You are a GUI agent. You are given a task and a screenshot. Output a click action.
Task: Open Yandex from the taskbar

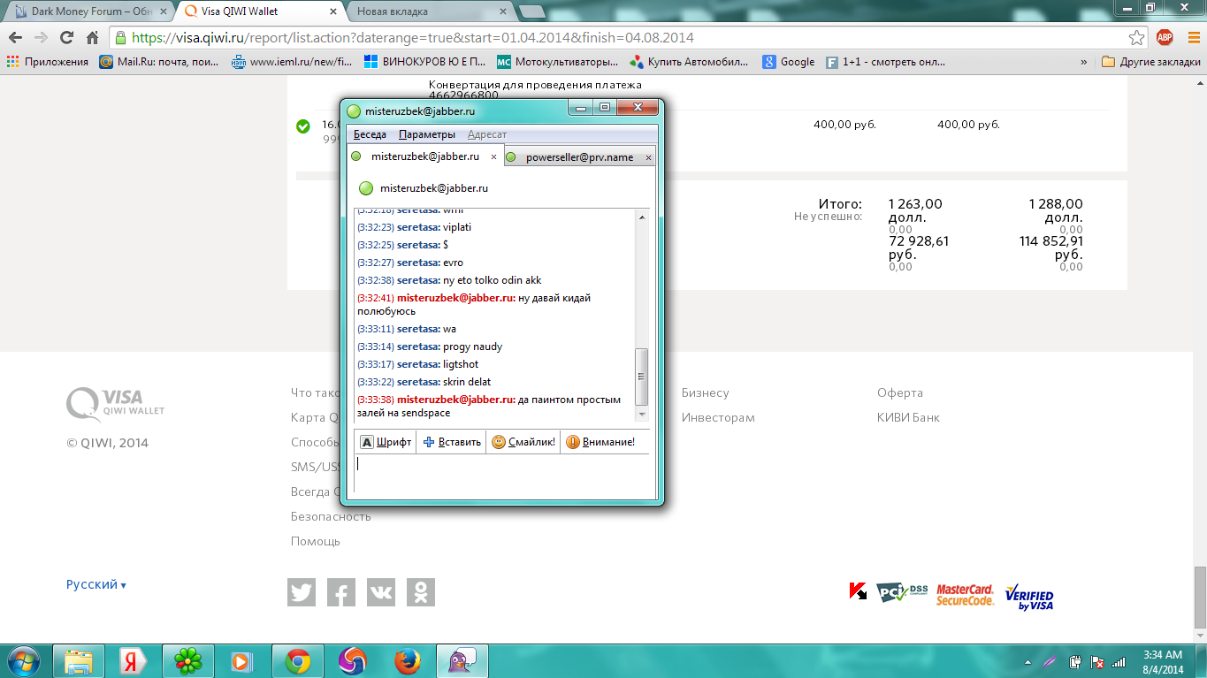(134, 661)
